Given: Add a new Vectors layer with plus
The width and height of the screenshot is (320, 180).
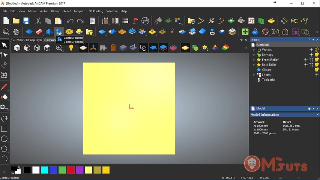Looking at the screenshot, I should [311, 49].
